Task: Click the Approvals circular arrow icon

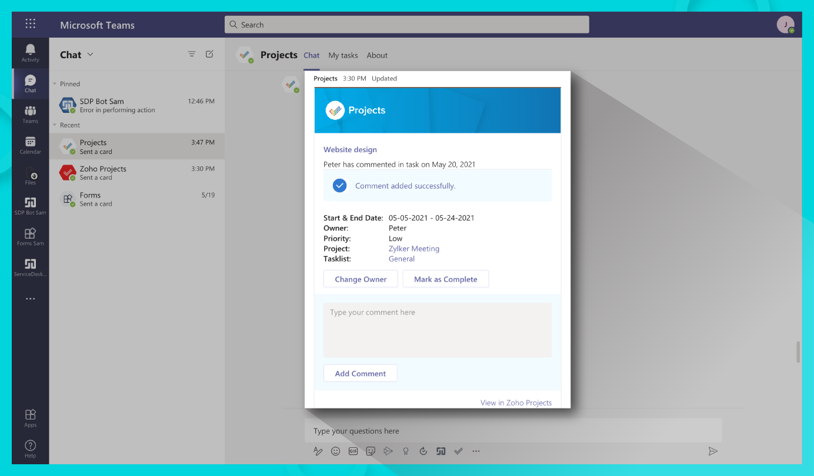Action: coord(423,451)
